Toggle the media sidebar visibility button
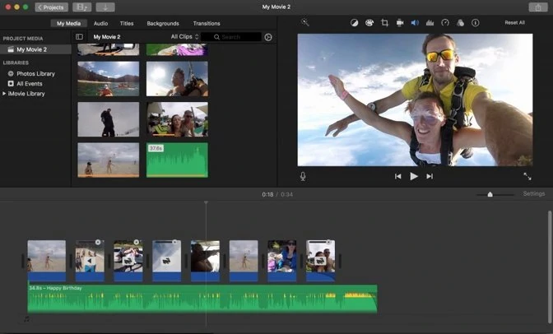 coord(79,37)
